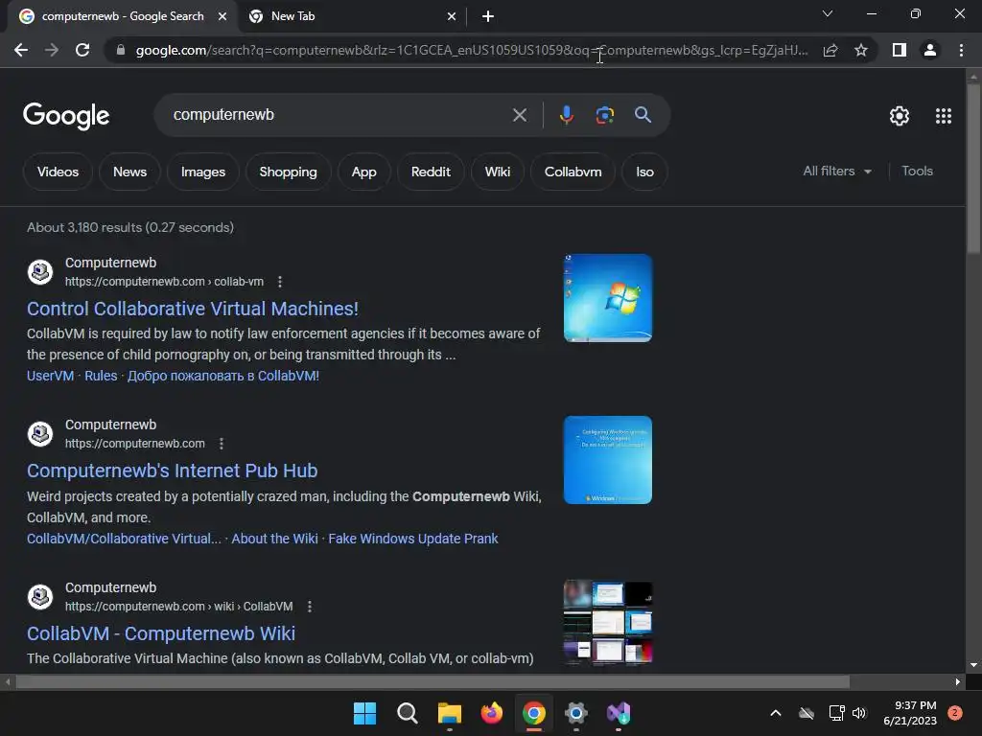View site information lock icon
The width and height of the screenshot is (982, 736).
[121, 50]
